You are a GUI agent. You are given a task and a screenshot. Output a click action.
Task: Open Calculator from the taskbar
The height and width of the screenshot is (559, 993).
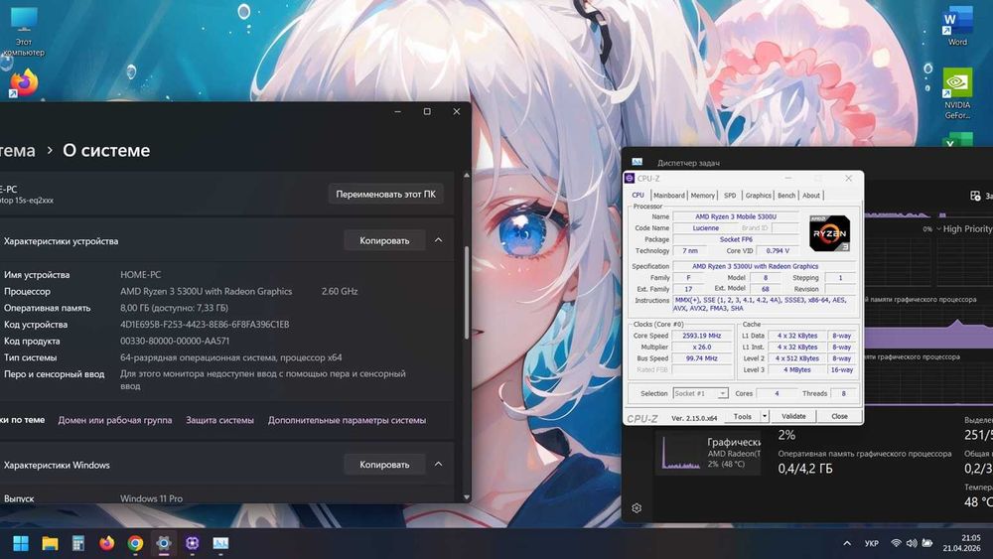[x=78, y=543]
